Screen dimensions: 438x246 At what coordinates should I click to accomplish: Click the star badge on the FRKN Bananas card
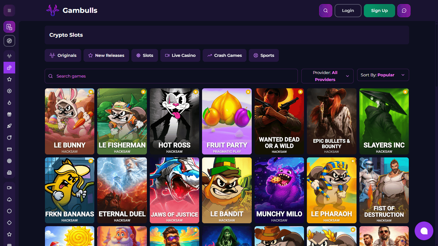91,161
